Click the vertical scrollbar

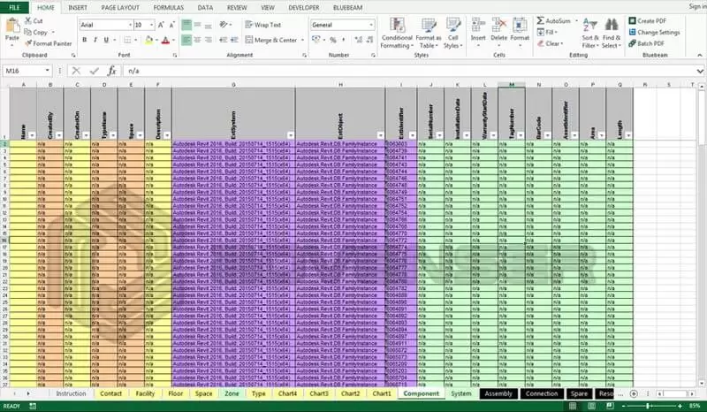tap(702, 234)
